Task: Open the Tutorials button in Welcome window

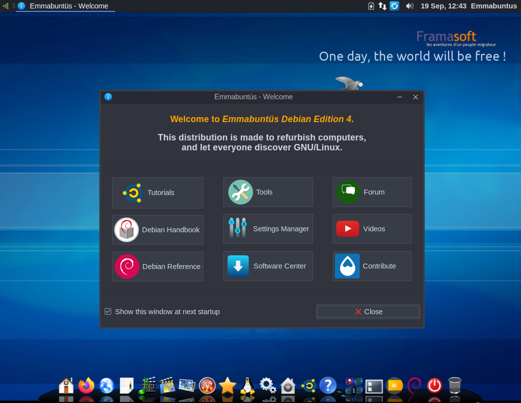Action: [x=157, y=193]
